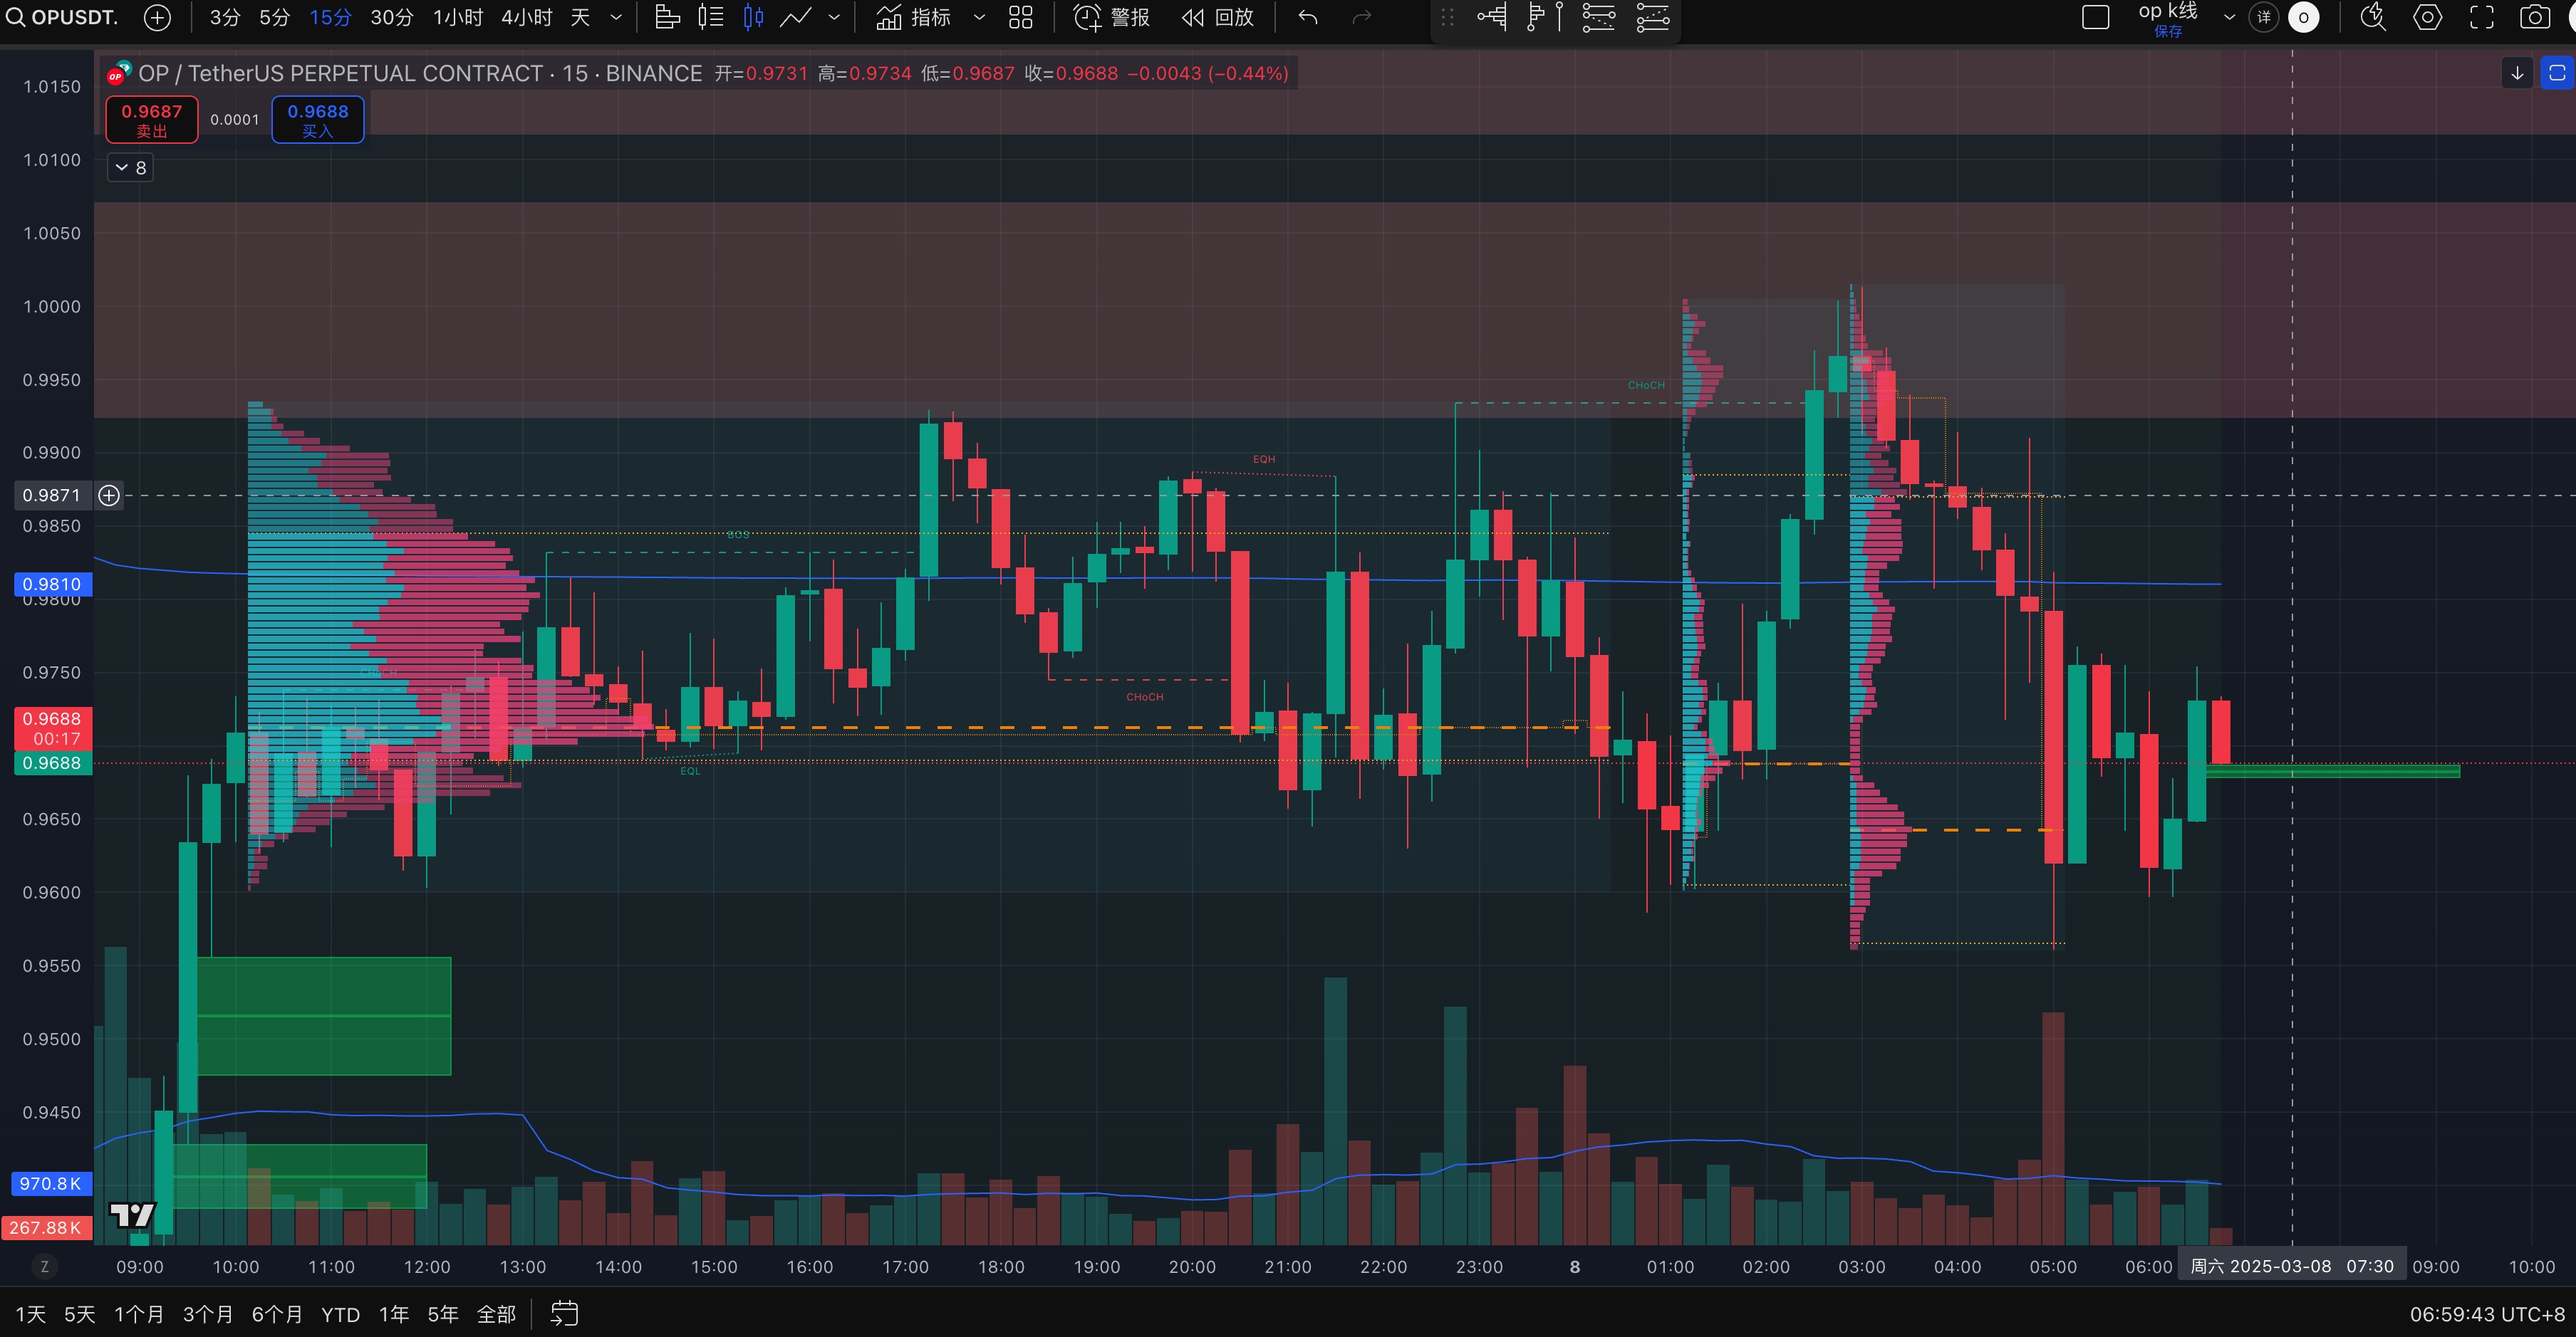The height and width of the screenshot is (1337, 2576).
Task: Click the undo arrow
Action: point(1308,17)
